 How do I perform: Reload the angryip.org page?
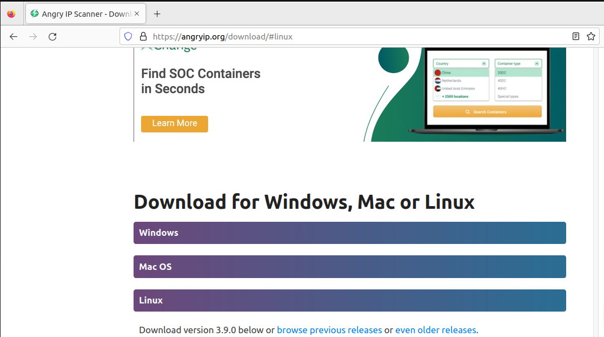(52, 36)
